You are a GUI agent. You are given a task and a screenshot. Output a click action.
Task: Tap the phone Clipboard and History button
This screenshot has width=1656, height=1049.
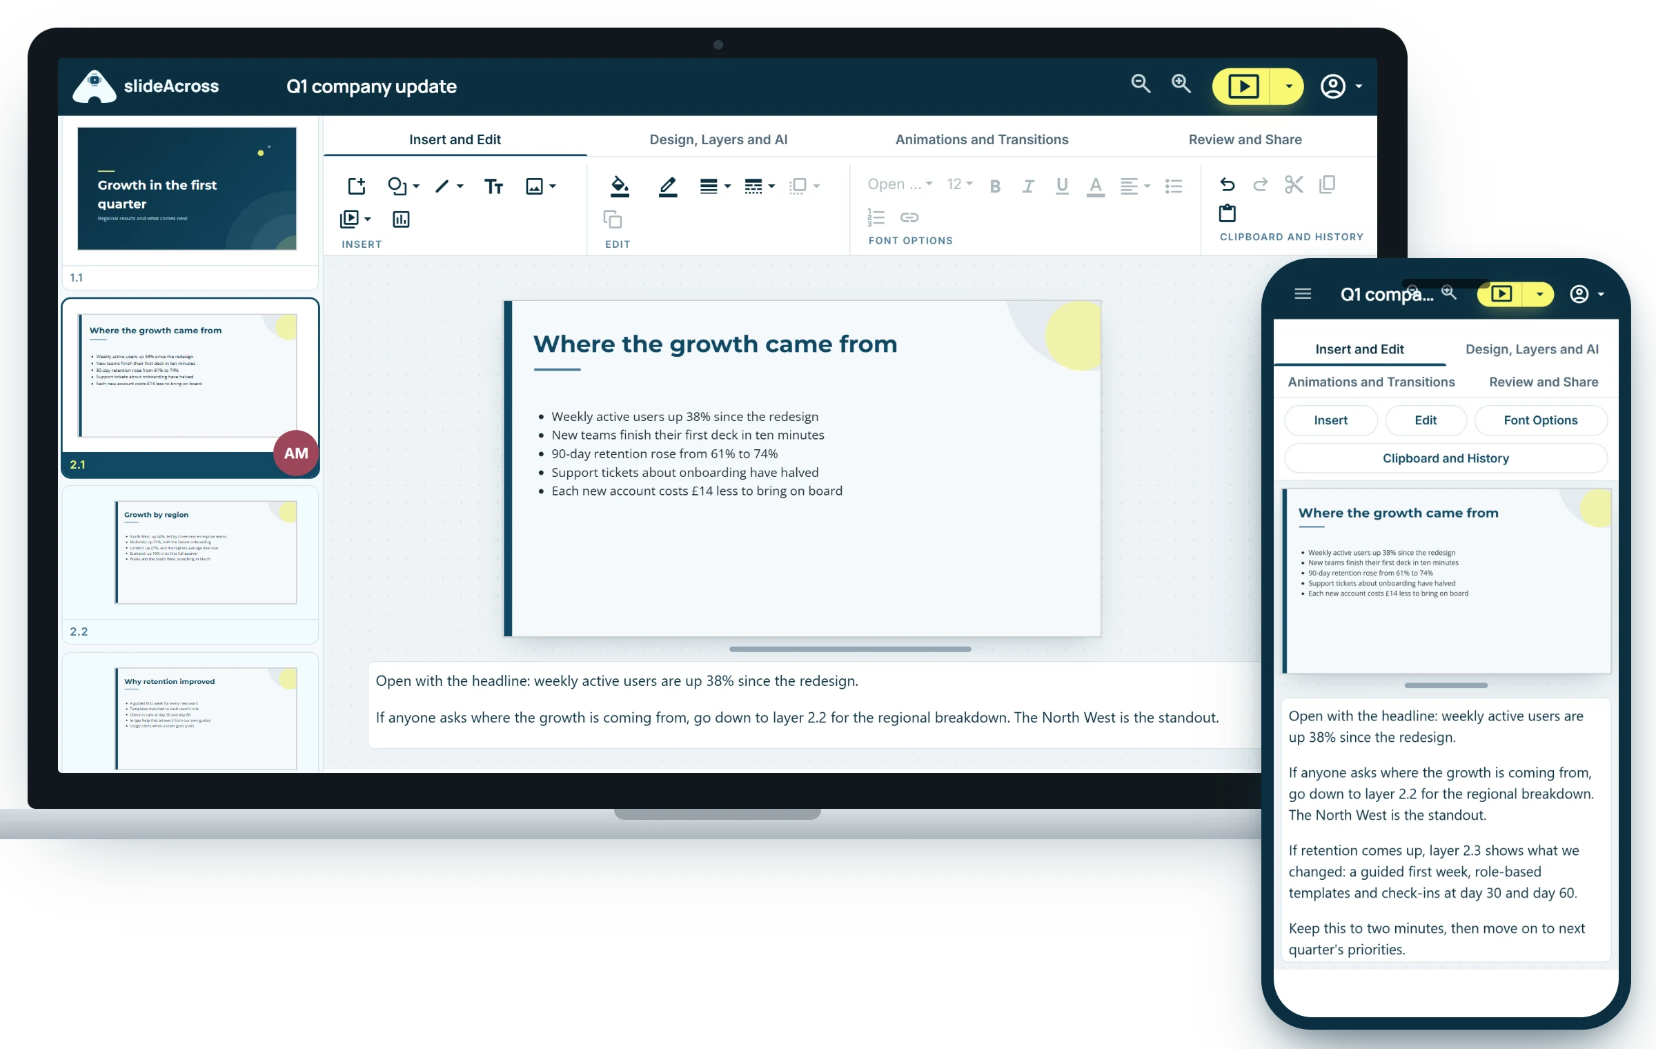tap(1446, 458)
